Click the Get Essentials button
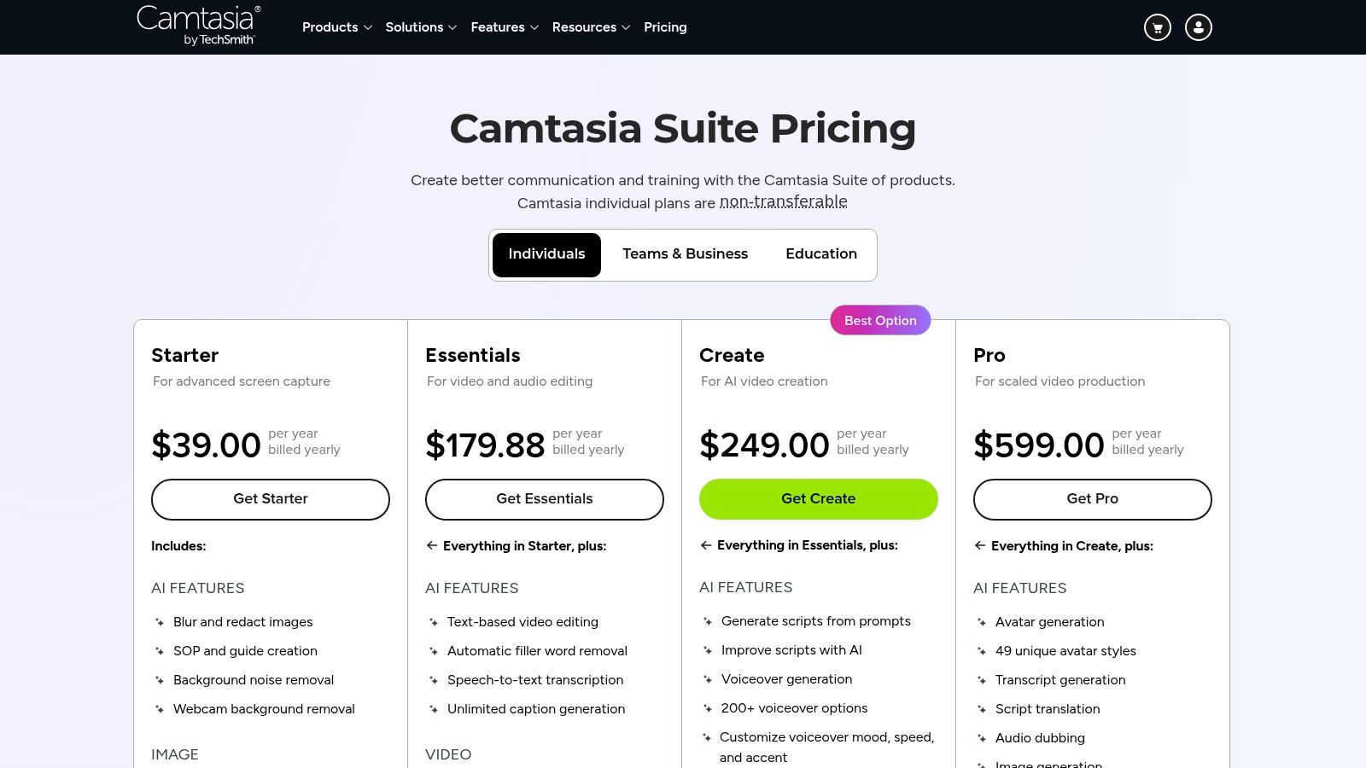Screen dimensions: 1366x768 (x=545, y=499)
